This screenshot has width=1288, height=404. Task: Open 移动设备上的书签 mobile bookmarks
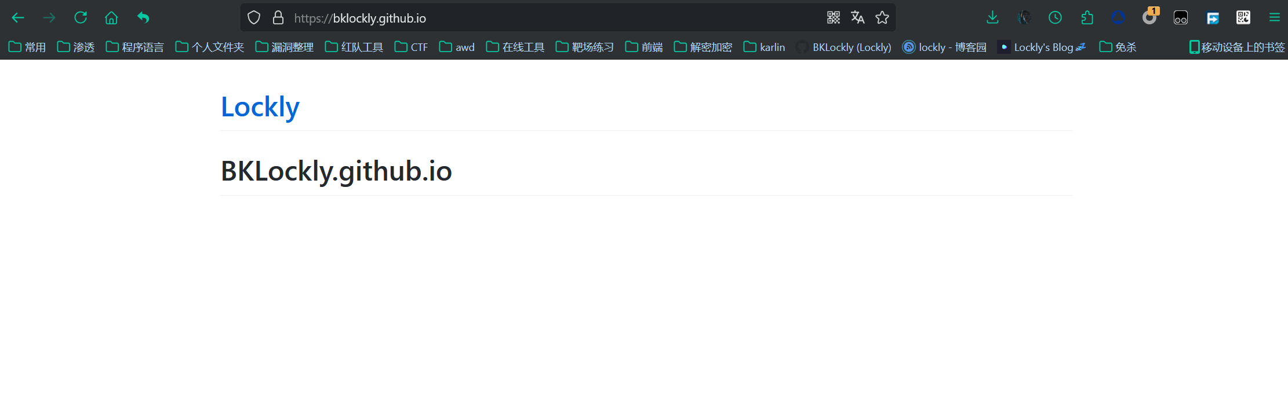point(1237,47)
